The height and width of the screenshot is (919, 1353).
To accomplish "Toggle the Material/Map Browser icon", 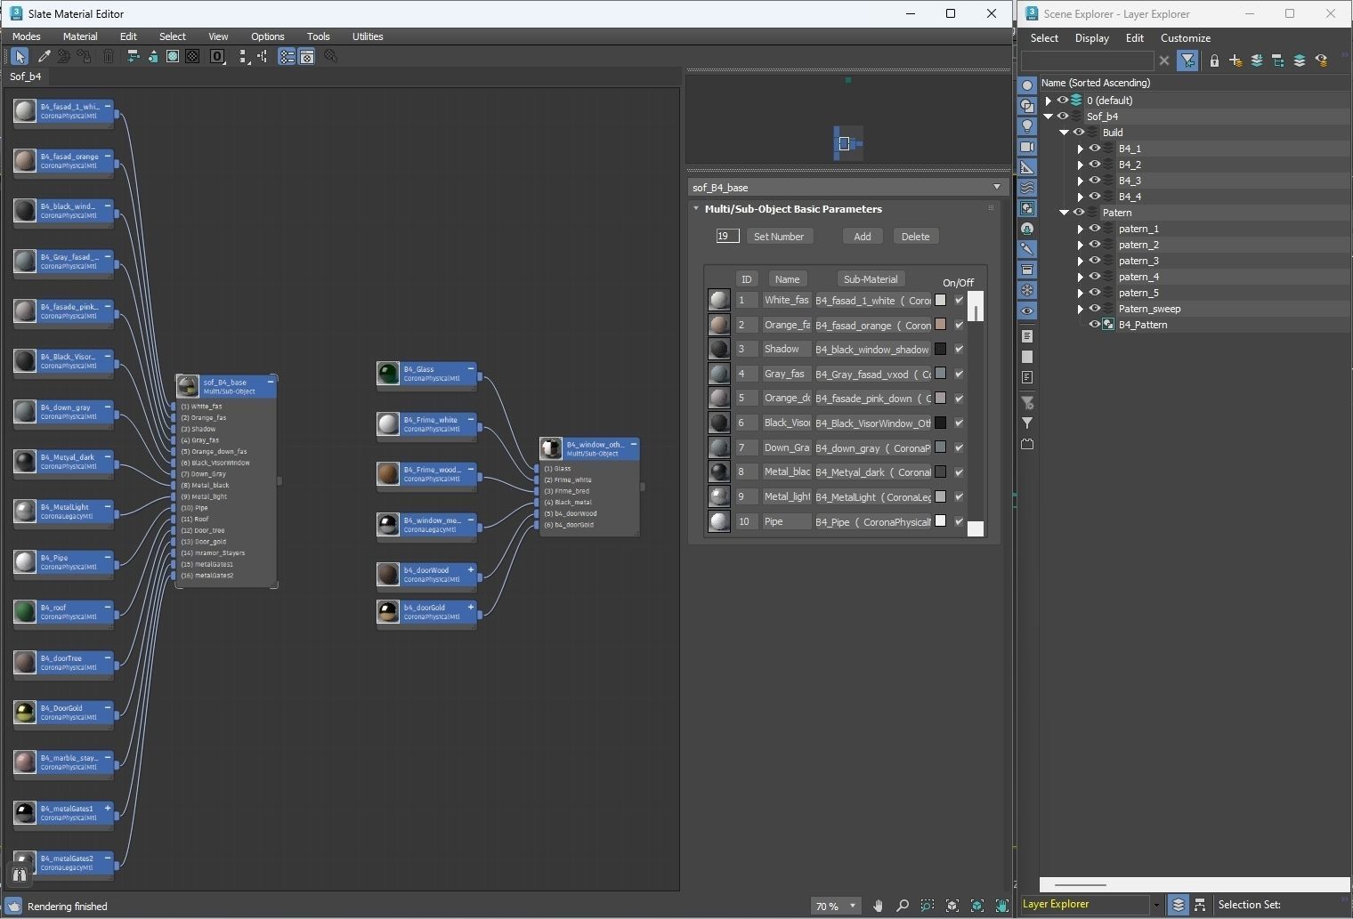I will point(287,56).
